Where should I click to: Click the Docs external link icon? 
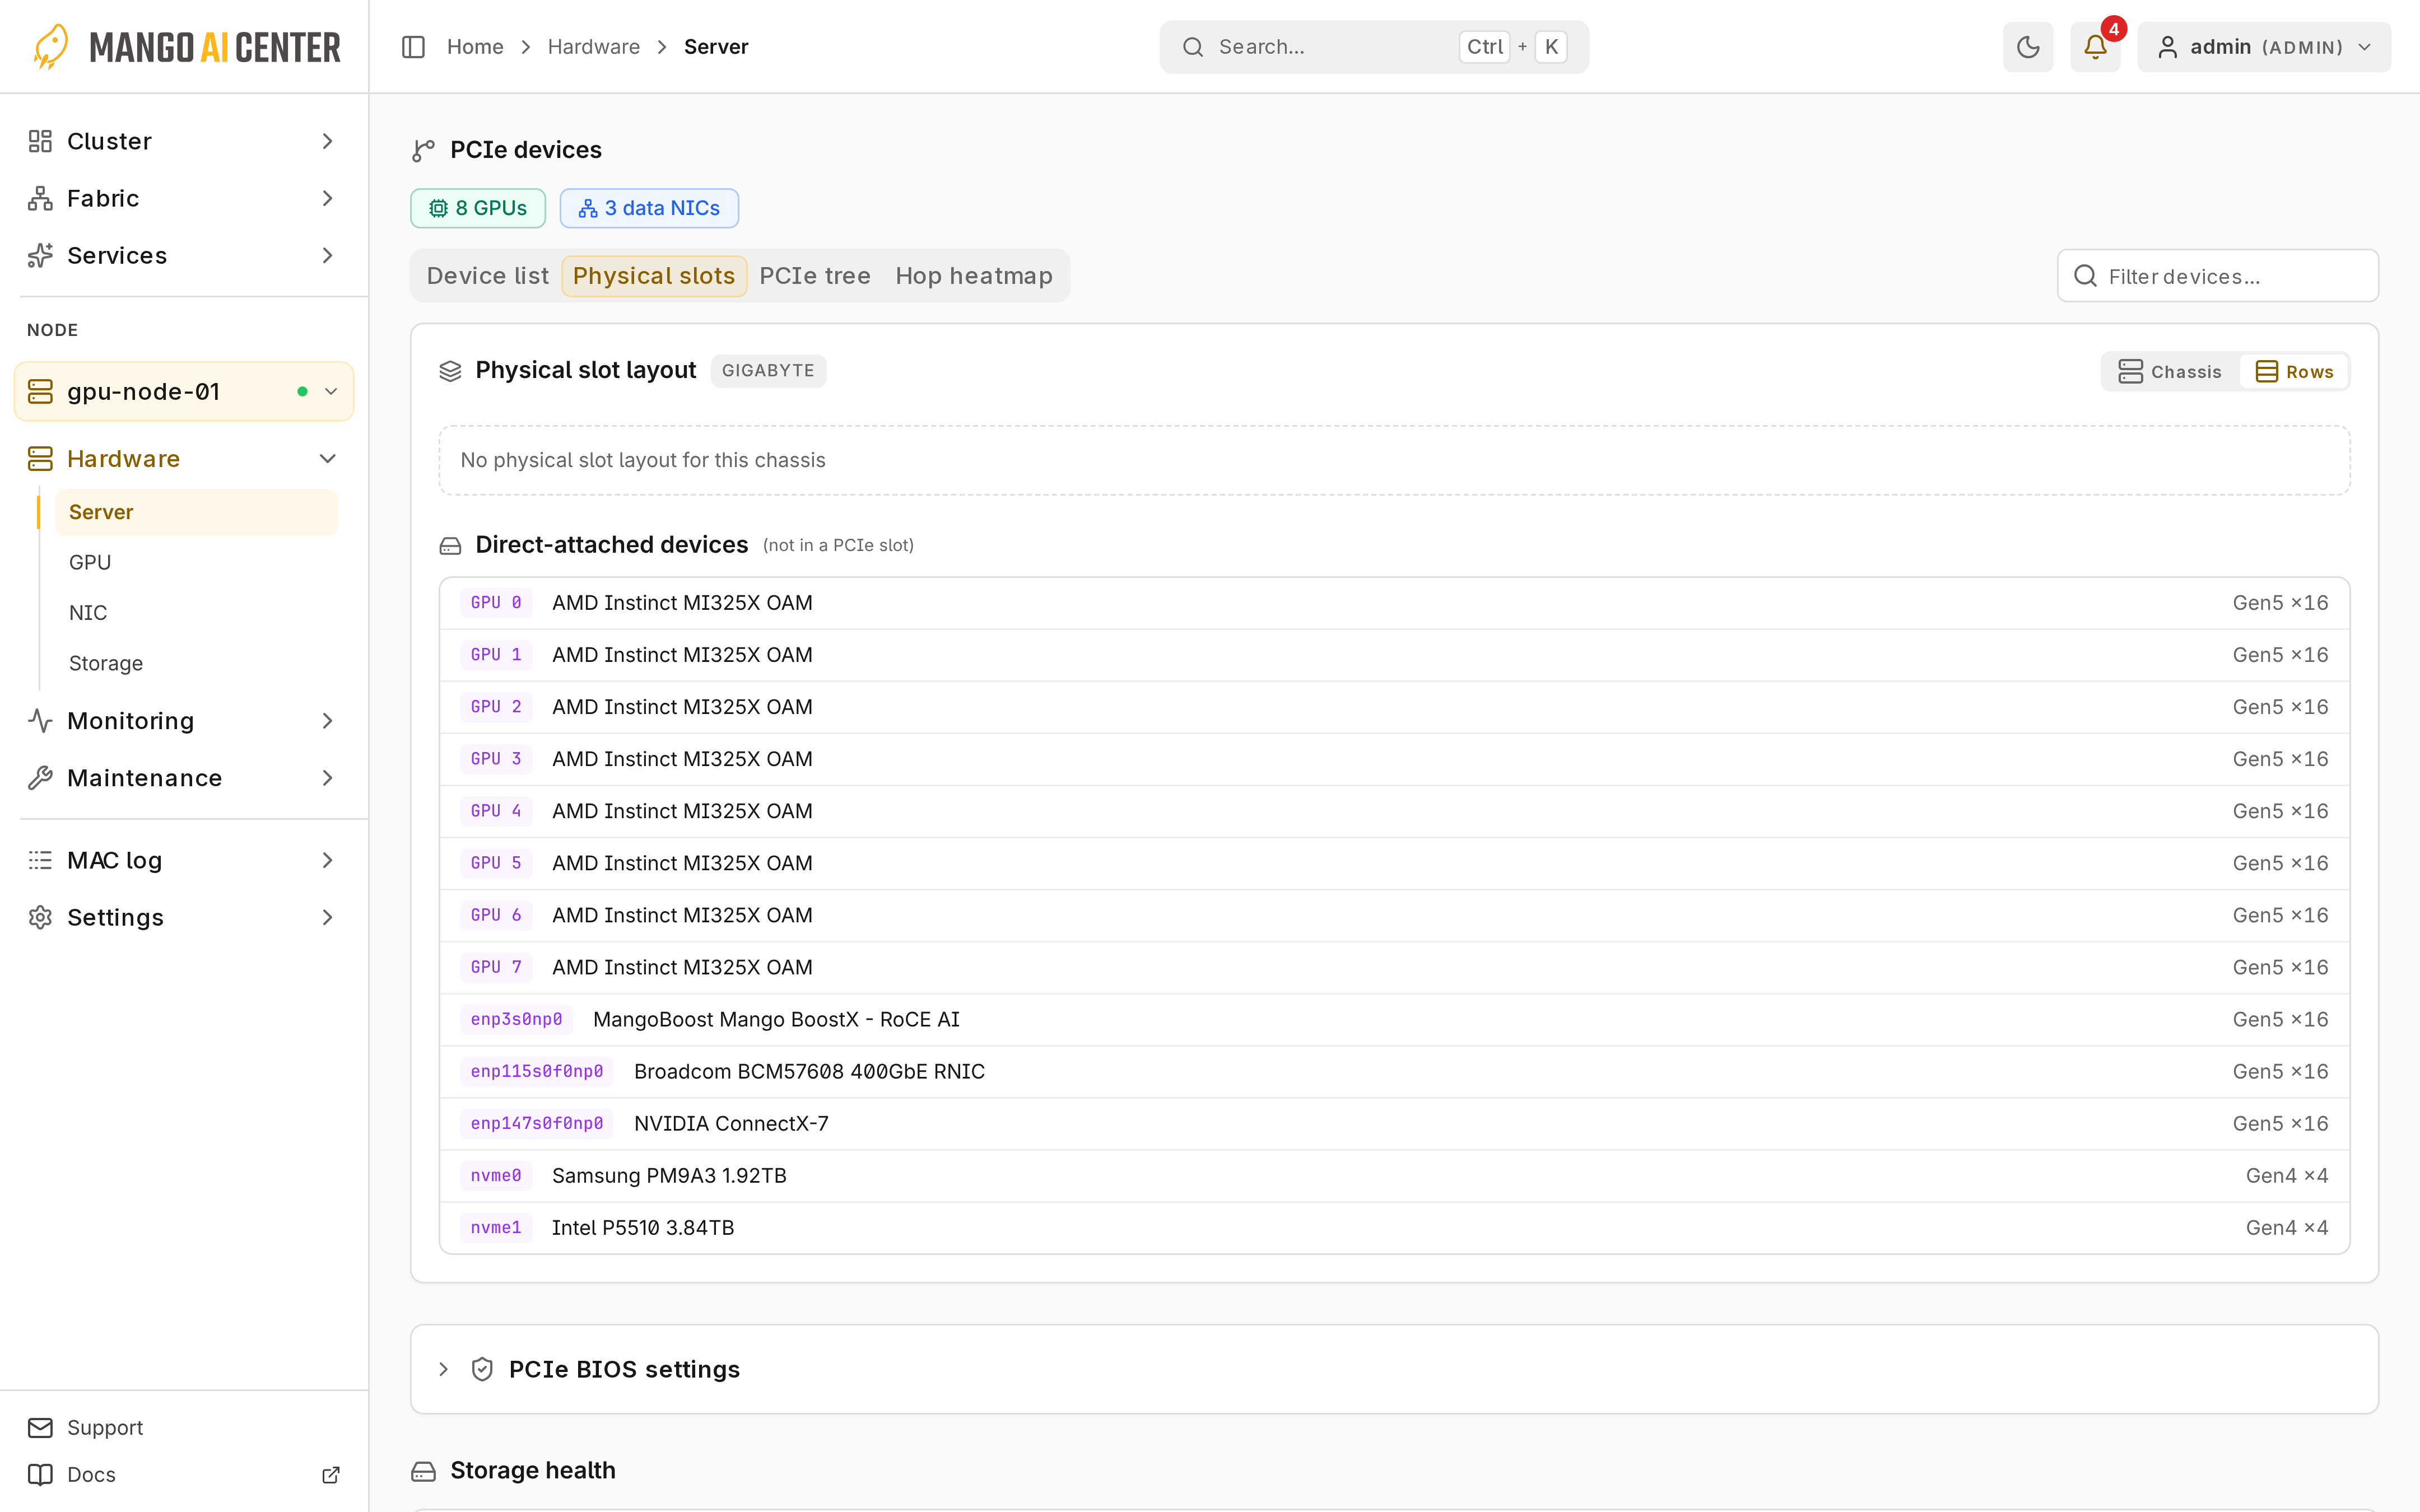click(331, 1474)
